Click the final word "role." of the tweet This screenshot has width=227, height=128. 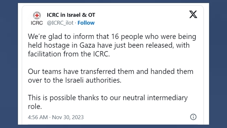35,106
